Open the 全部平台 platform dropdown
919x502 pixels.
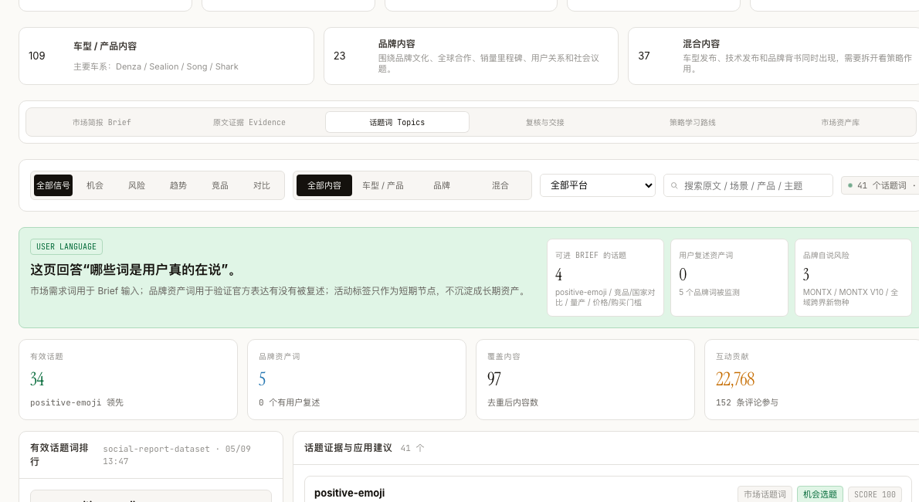(x=597, y=185)
